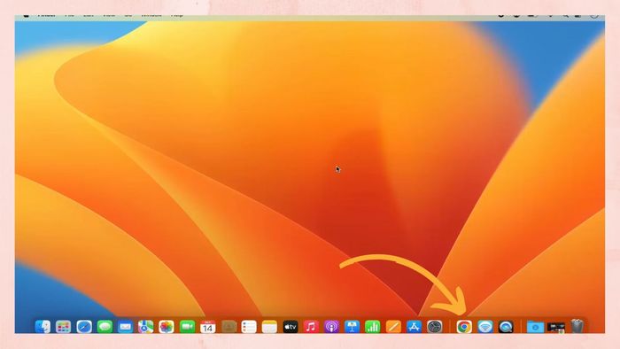Restore the minimized window thumbnail beside Trash

point(556,327)
